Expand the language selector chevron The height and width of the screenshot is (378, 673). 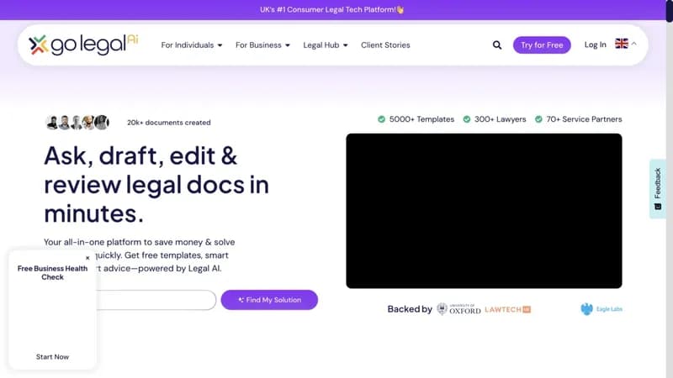634,44
